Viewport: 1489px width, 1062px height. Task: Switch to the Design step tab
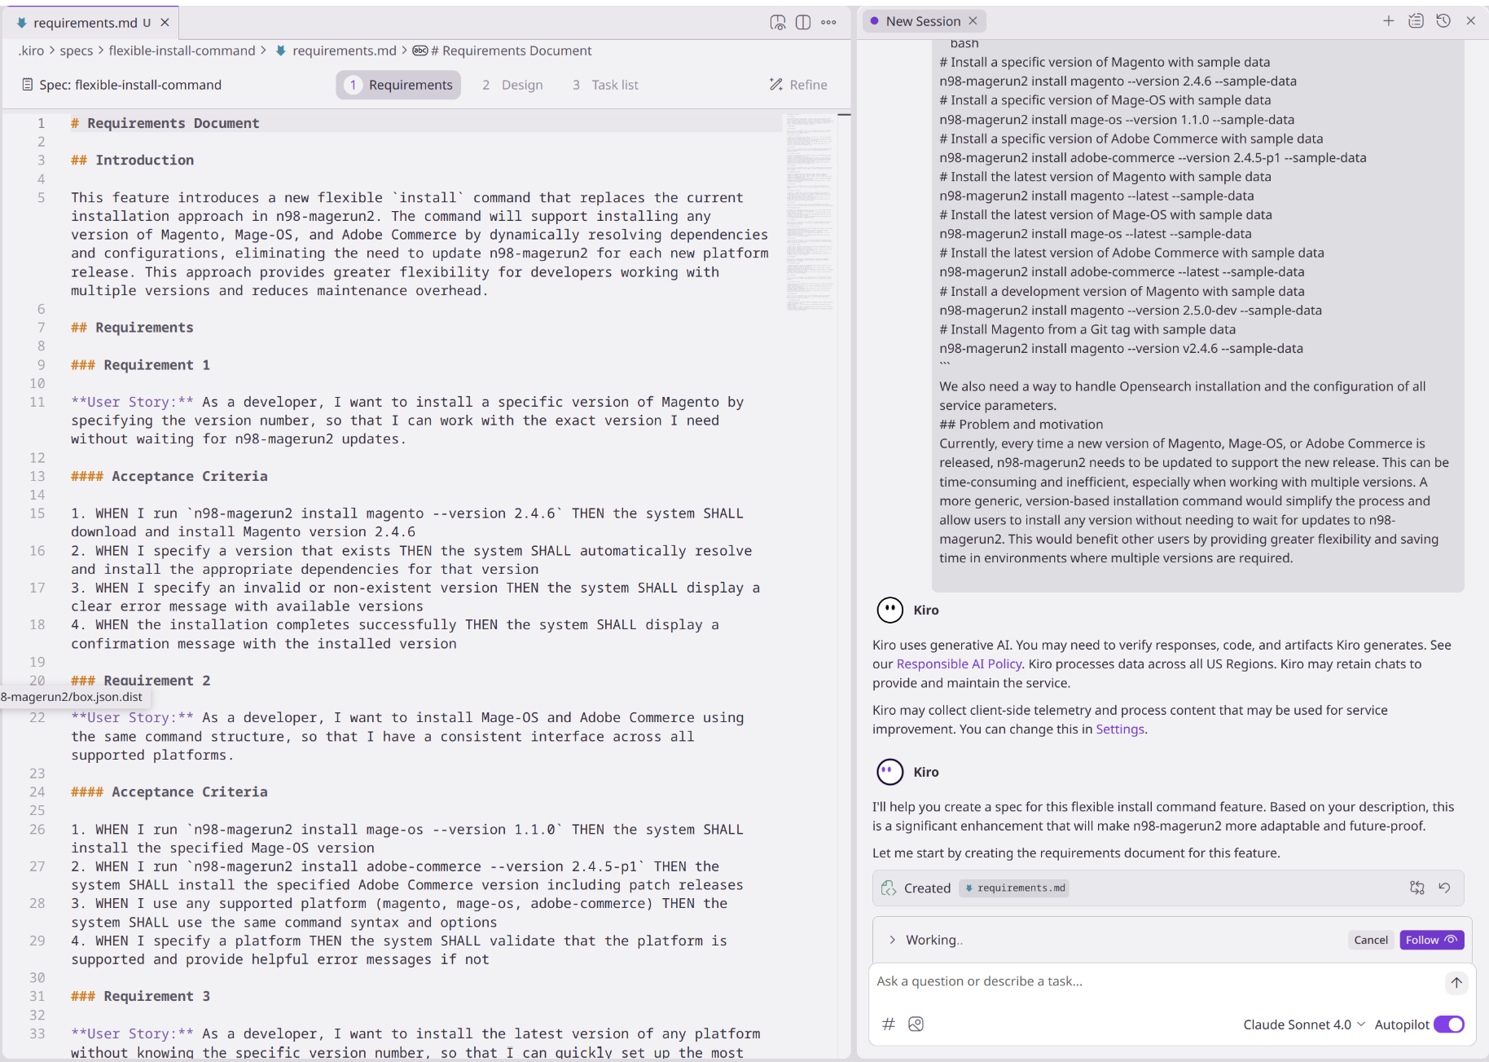click(512, 85)
